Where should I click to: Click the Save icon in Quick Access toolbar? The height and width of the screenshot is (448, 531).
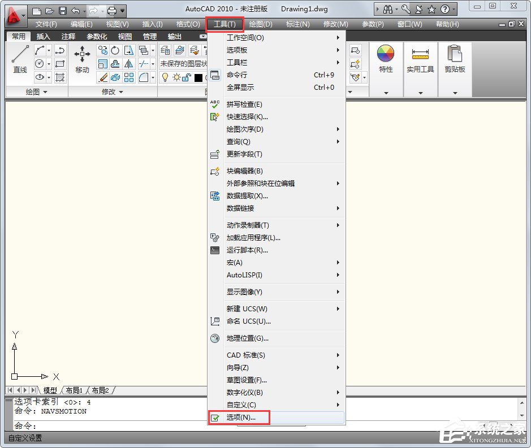click(x=64, y=9)
